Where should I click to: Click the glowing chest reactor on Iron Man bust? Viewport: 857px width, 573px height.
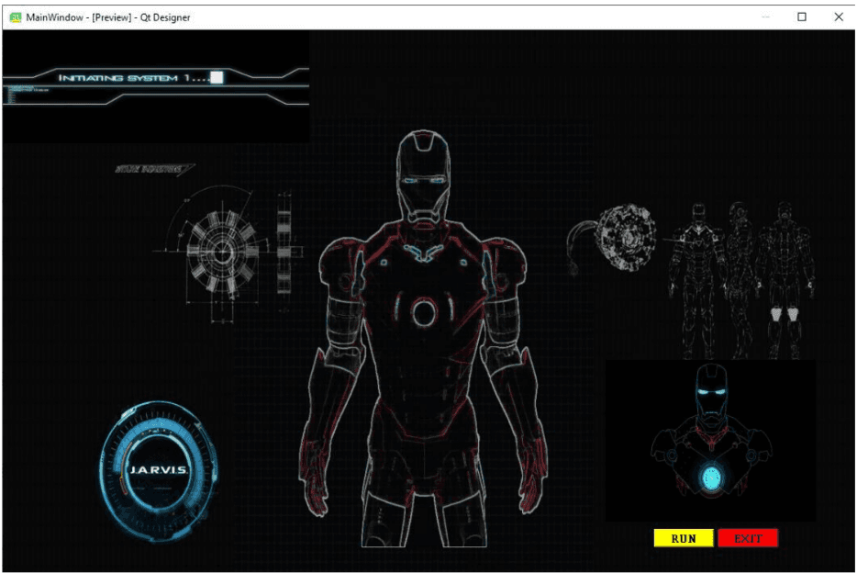click(x=710, y=477)
